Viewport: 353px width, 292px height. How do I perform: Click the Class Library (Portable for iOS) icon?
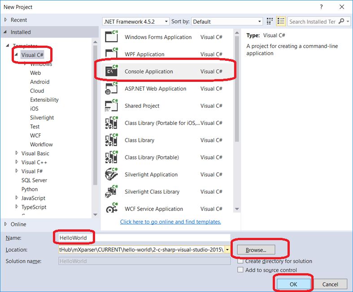111,123
